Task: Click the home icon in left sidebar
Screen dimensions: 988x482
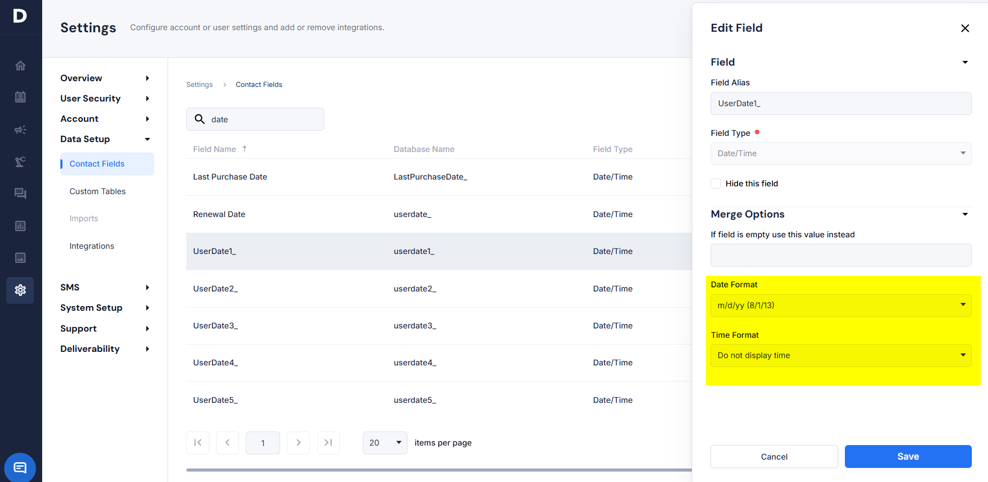Action: (x=20, y=66)
